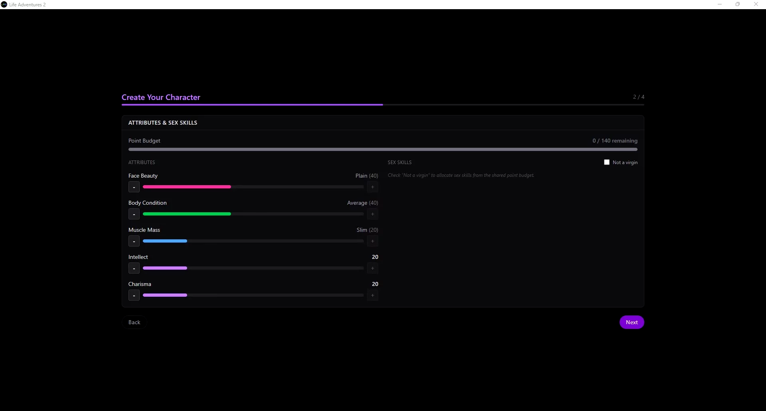Decrease Face Beauty with minus button
766x411 pixels.
click(134, 187)
